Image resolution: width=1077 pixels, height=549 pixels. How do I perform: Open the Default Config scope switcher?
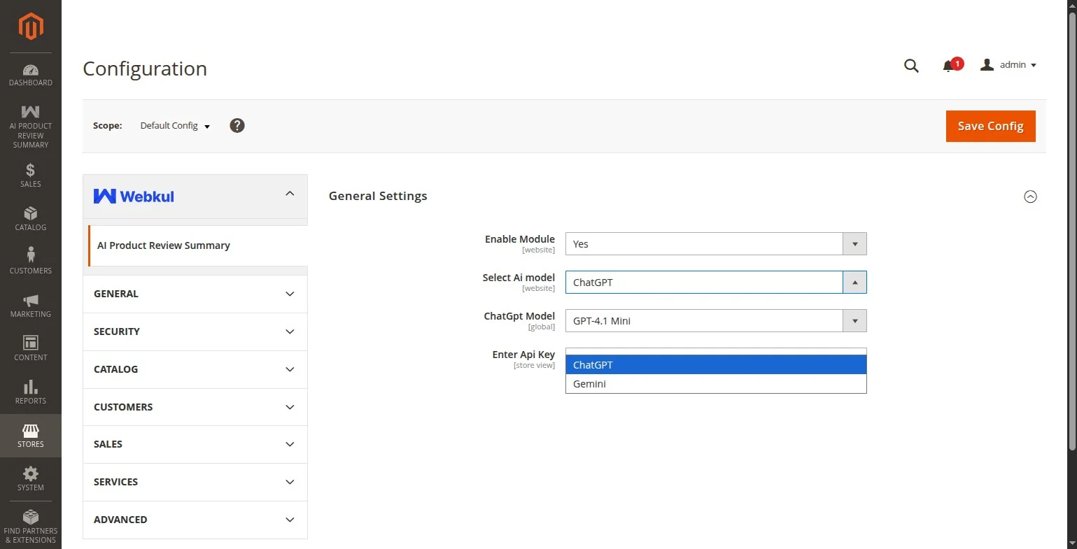click(175, 126)
